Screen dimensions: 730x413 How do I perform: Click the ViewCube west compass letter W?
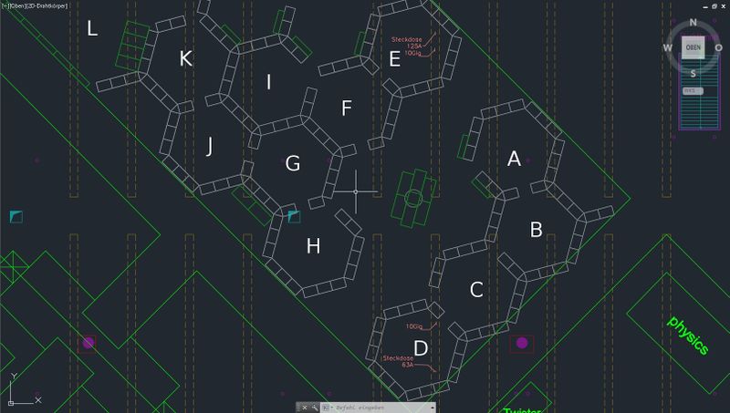(x=668, y=48)
